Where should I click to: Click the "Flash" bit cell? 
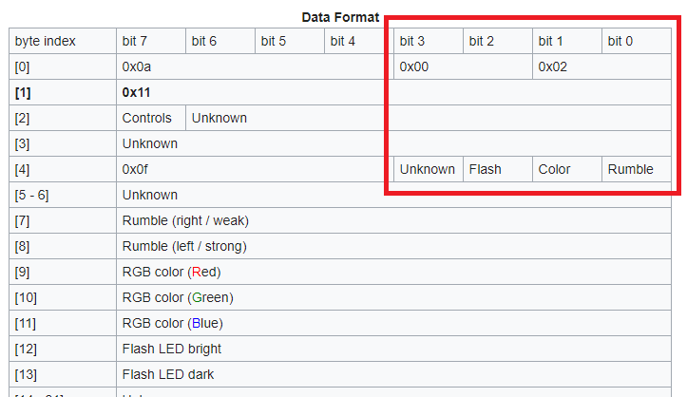point(486,169)
